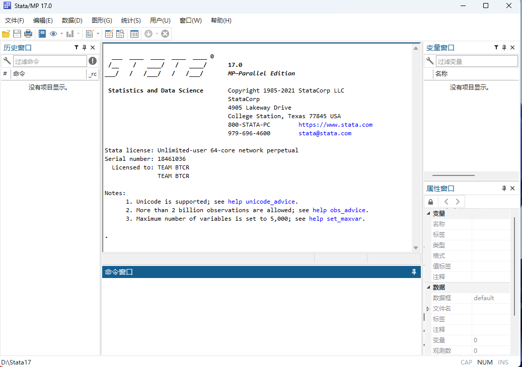522x367 pixels.
Task: Collapse the 数据 section in 属性窗口
Action: (x=428, y=287)
